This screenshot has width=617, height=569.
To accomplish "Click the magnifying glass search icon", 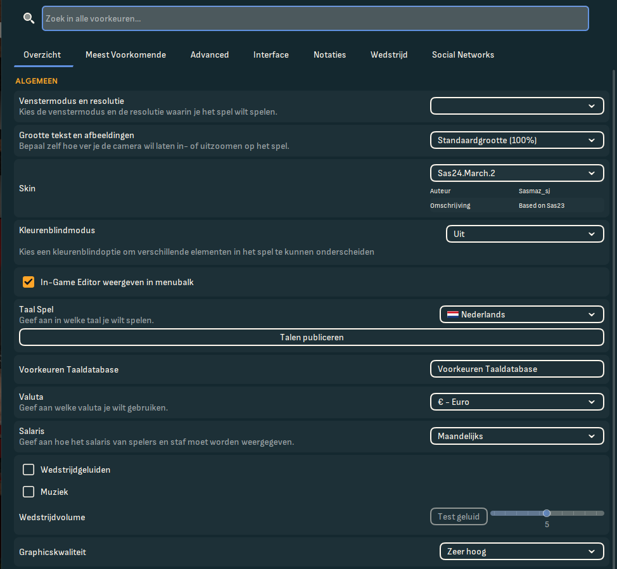I will click(x=29, y=18).
